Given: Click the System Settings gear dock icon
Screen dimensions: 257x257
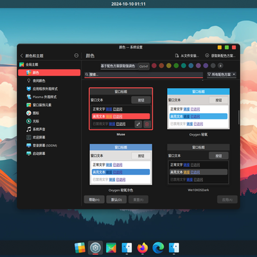Looking at the screenshot, I should pyautogui.click(x=96, y=248).
